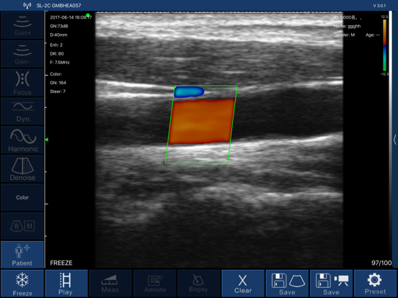Viewport: 398px width, 298px height.
Task: Open the Patient info panel
Action: coord(22,255)
